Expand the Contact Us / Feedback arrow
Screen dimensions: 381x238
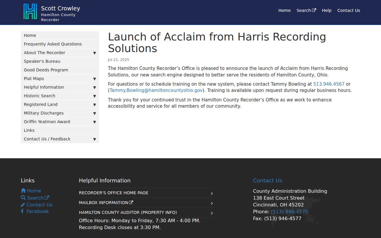(94, 139)
